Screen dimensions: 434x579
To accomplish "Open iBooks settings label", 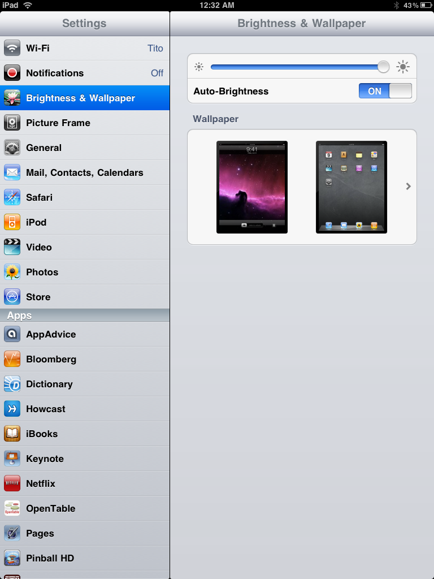I will coord(42,434).
